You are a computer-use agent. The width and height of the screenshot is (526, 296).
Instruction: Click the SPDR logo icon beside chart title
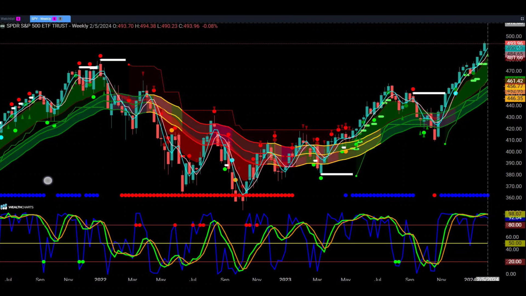point(2,26)
